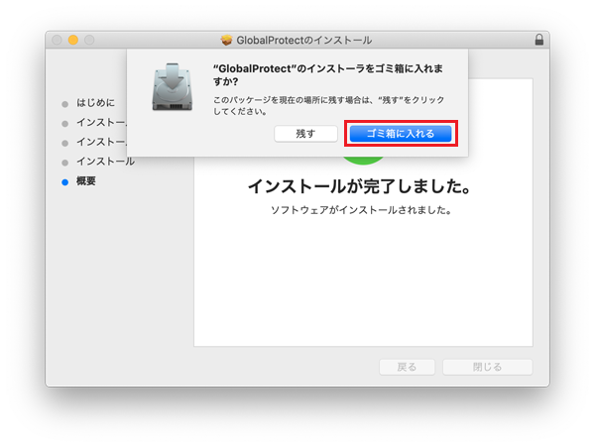595x447 pixels.
Task: Click the package icon beside the window title
Action: (227, 41)
